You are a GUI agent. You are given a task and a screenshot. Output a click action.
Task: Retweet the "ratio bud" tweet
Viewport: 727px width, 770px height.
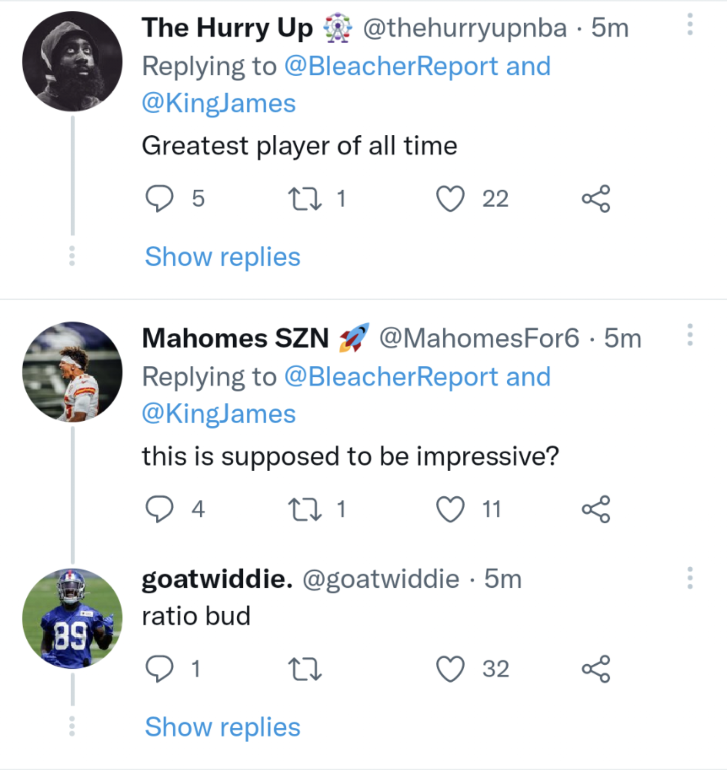(x=305, y=669)
